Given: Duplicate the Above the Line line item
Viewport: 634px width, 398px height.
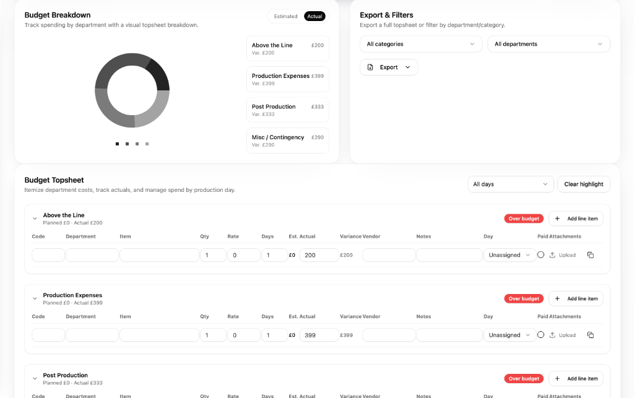Looking at the screenshot, I should point(590,255).
